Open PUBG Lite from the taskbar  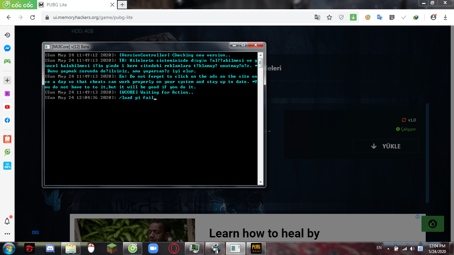(x=256, y=248)
